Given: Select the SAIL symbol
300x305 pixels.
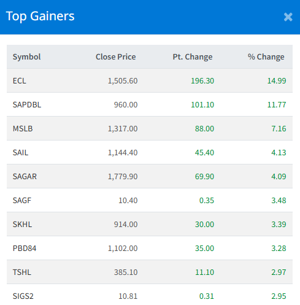Looking at the screenshot, I should pyautogui.click(x=20, y=153).
